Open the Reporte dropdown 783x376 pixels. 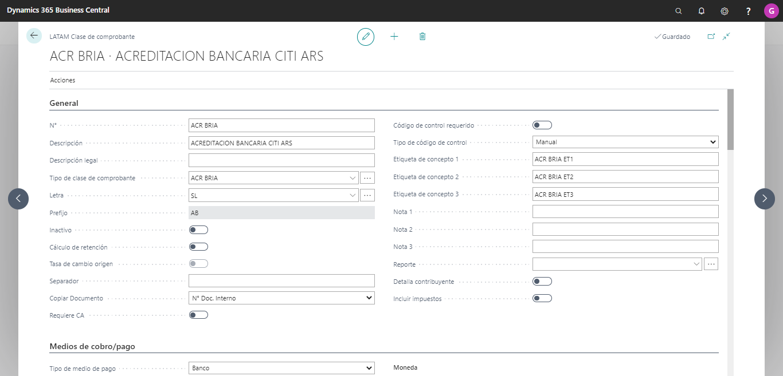tap(696, 264)
